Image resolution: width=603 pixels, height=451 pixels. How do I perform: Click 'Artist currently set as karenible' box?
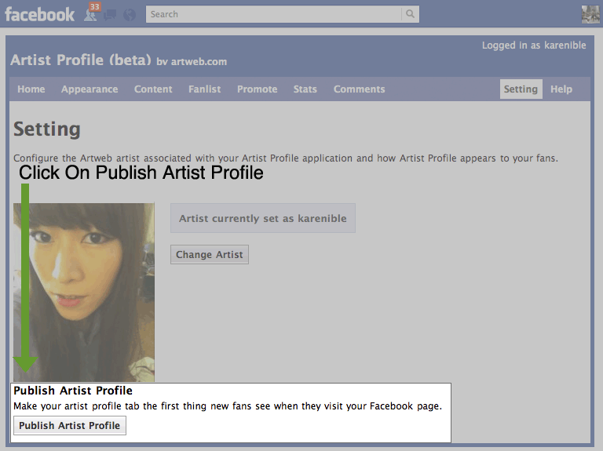click(x=263, y=218)
